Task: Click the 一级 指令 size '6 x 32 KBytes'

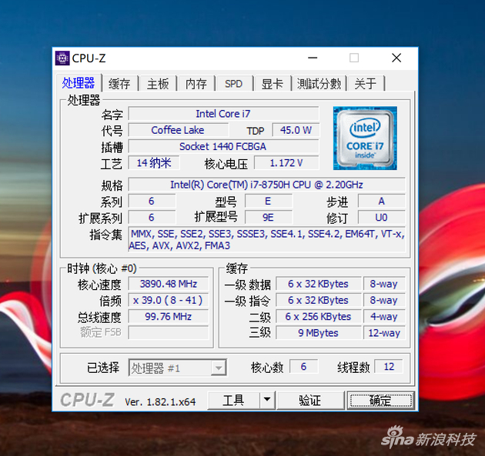Action: [x=318, y=300]
